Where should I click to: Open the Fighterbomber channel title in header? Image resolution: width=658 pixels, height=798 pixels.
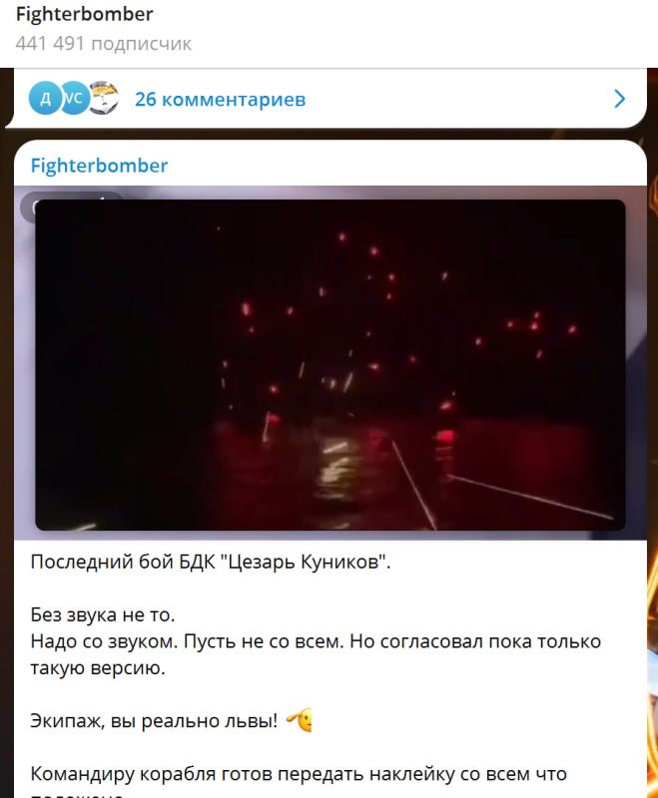pos(85,14)
